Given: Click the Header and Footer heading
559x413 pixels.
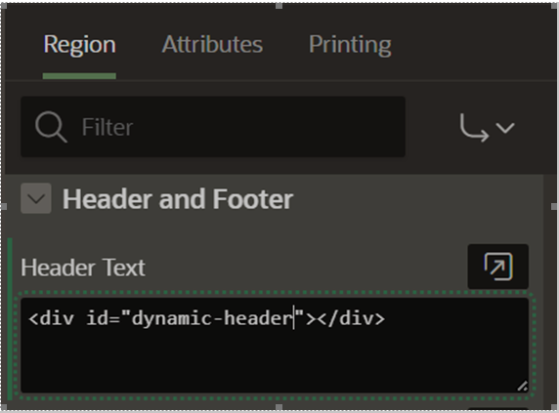Looking at the screenshot, I should tap(178, 199).
